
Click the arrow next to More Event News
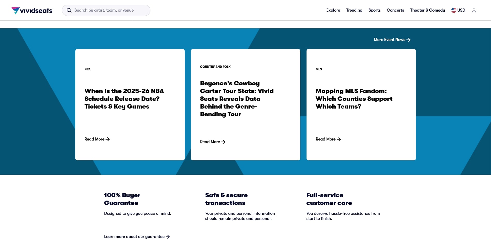click(x=408, y=40)
